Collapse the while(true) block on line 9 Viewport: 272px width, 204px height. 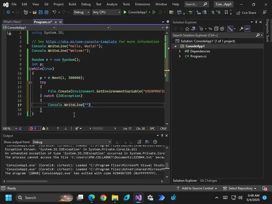tap(30, 69)
